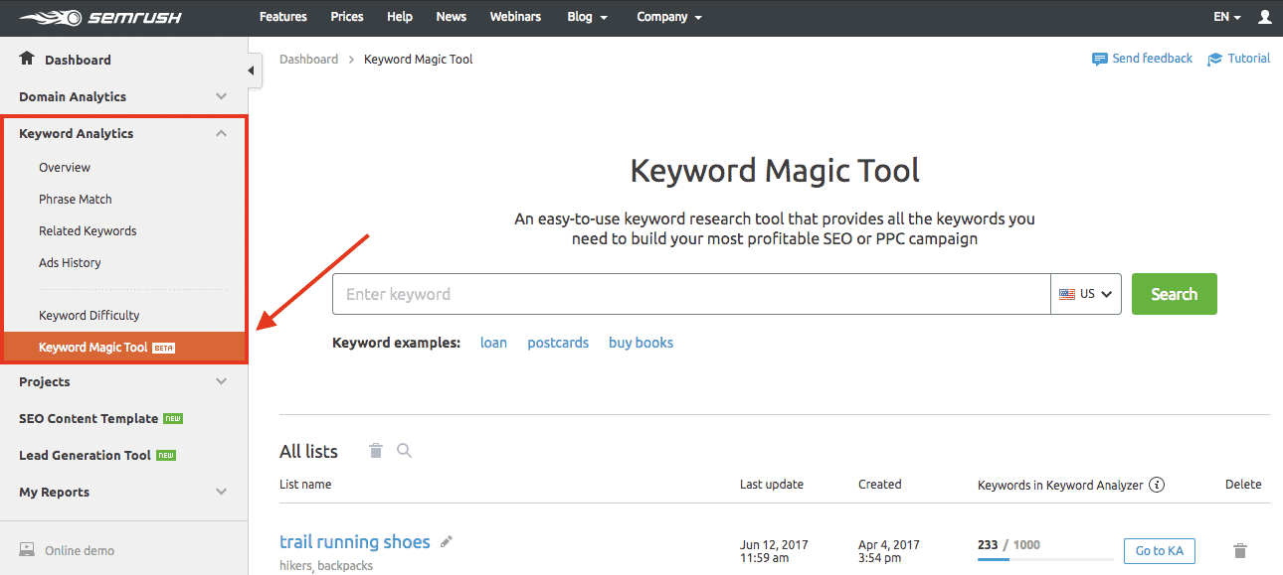Click the Apr 4, 2017 created date
This screenshot has width=1283, height=575.
(x=889, y=545)
